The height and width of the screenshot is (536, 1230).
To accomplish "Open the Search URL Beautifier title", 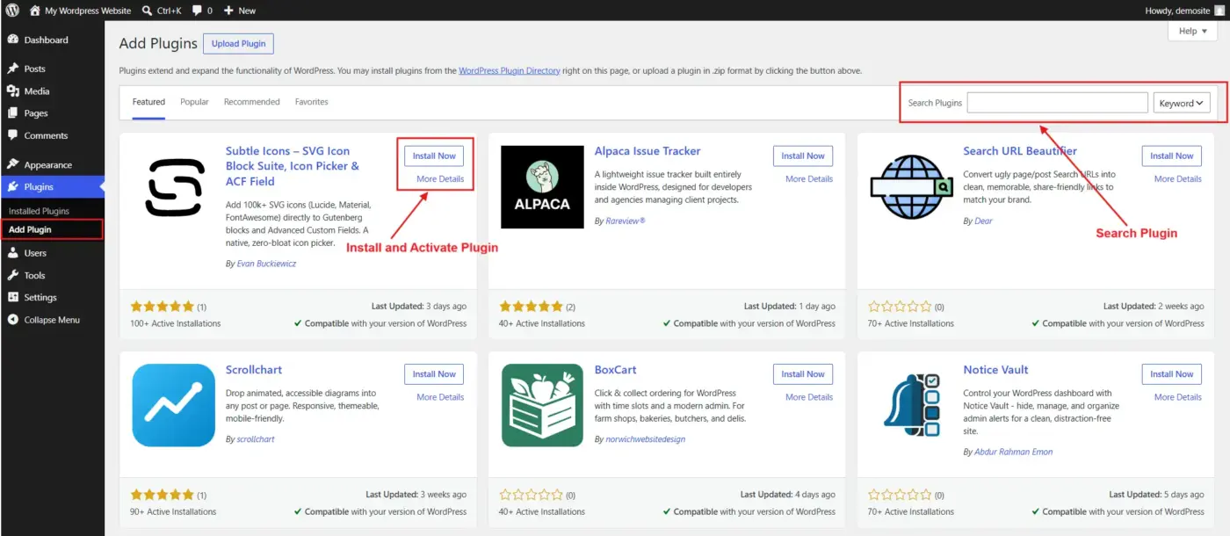I will point(1020,151).
